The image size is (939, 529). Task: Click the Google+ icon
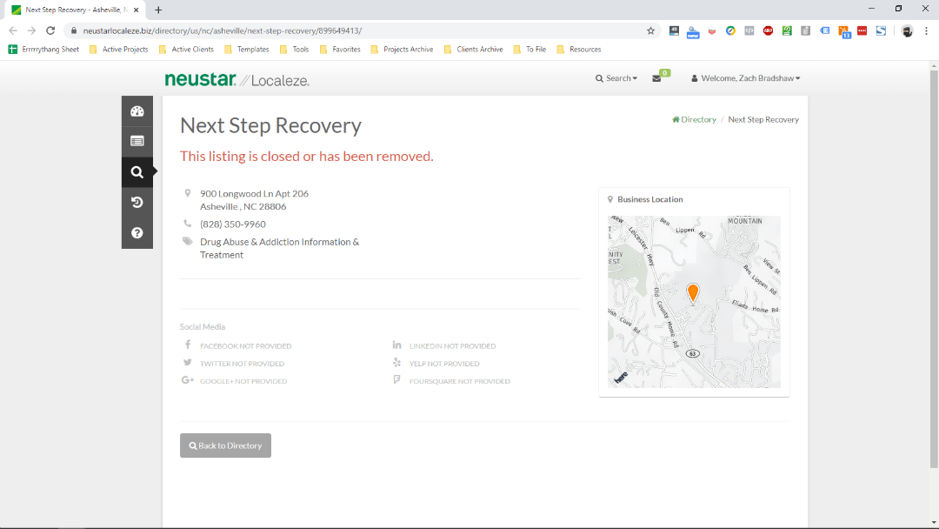point(188,380)
